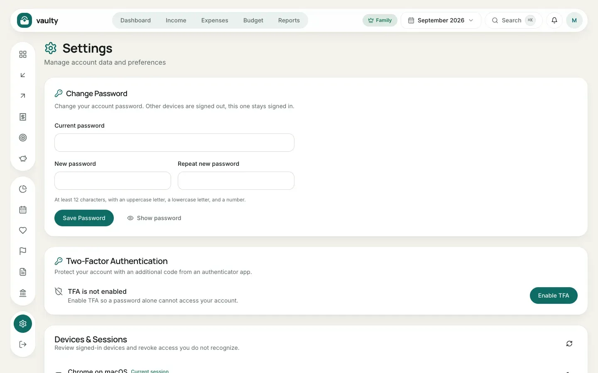
Task: Go to the Income tab
Action: [176, 20]
